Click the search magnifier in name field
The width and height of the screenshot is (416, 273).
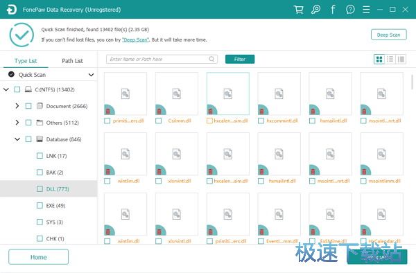pos(211,59)
